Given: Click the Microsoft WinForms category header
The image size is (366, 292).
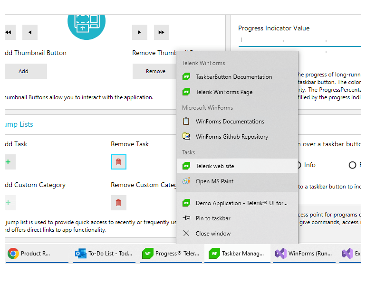Looking at the screenshot, I should coord(207,107).
